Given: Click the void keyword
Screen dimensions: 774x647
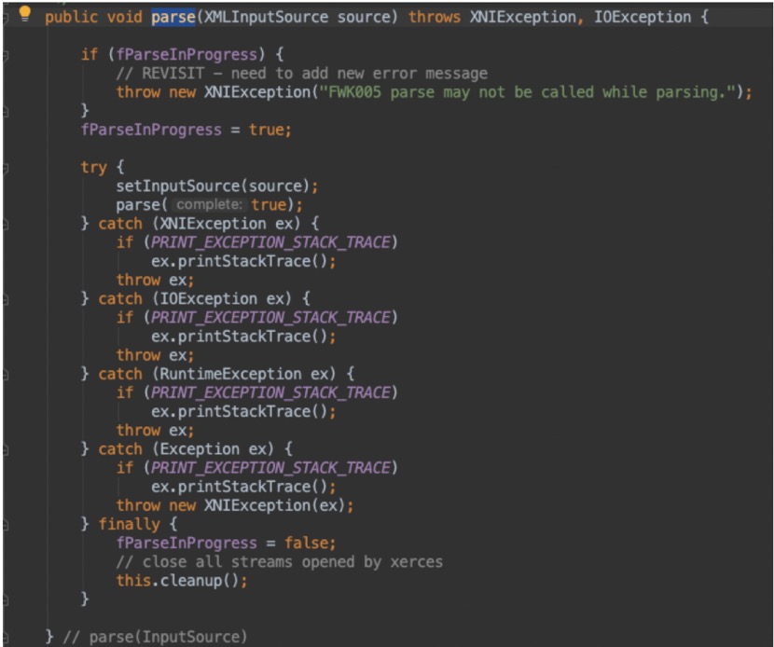Looking at the screenshot, I should (124, 18).
